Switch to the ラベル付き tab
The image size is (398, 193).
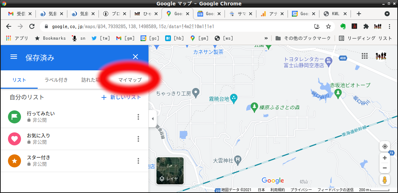(x=56, y=80)
